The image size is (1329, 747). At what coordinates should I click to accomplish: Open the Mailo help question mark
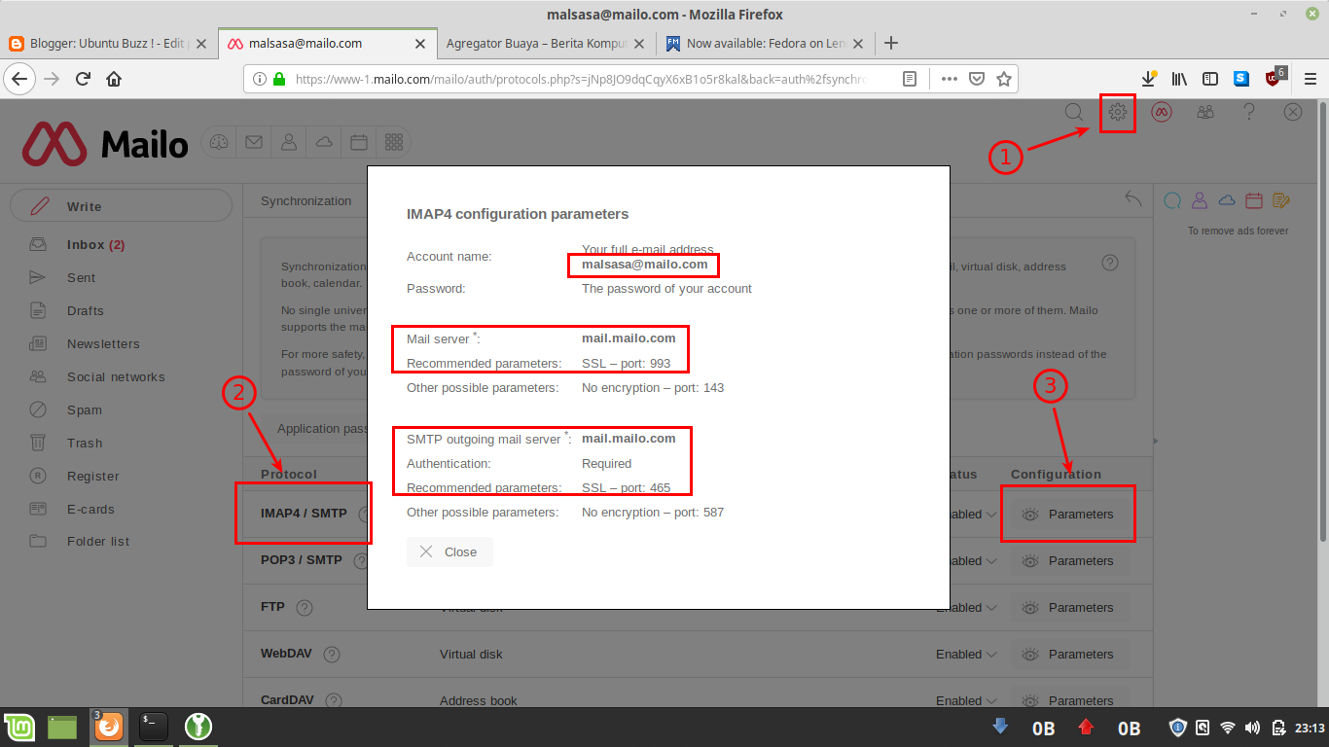[1249, 112]
